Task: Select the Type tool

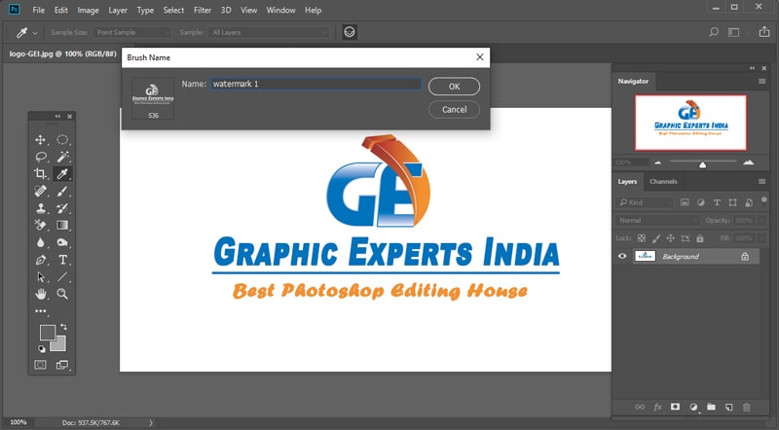Action: pos(62,260)
